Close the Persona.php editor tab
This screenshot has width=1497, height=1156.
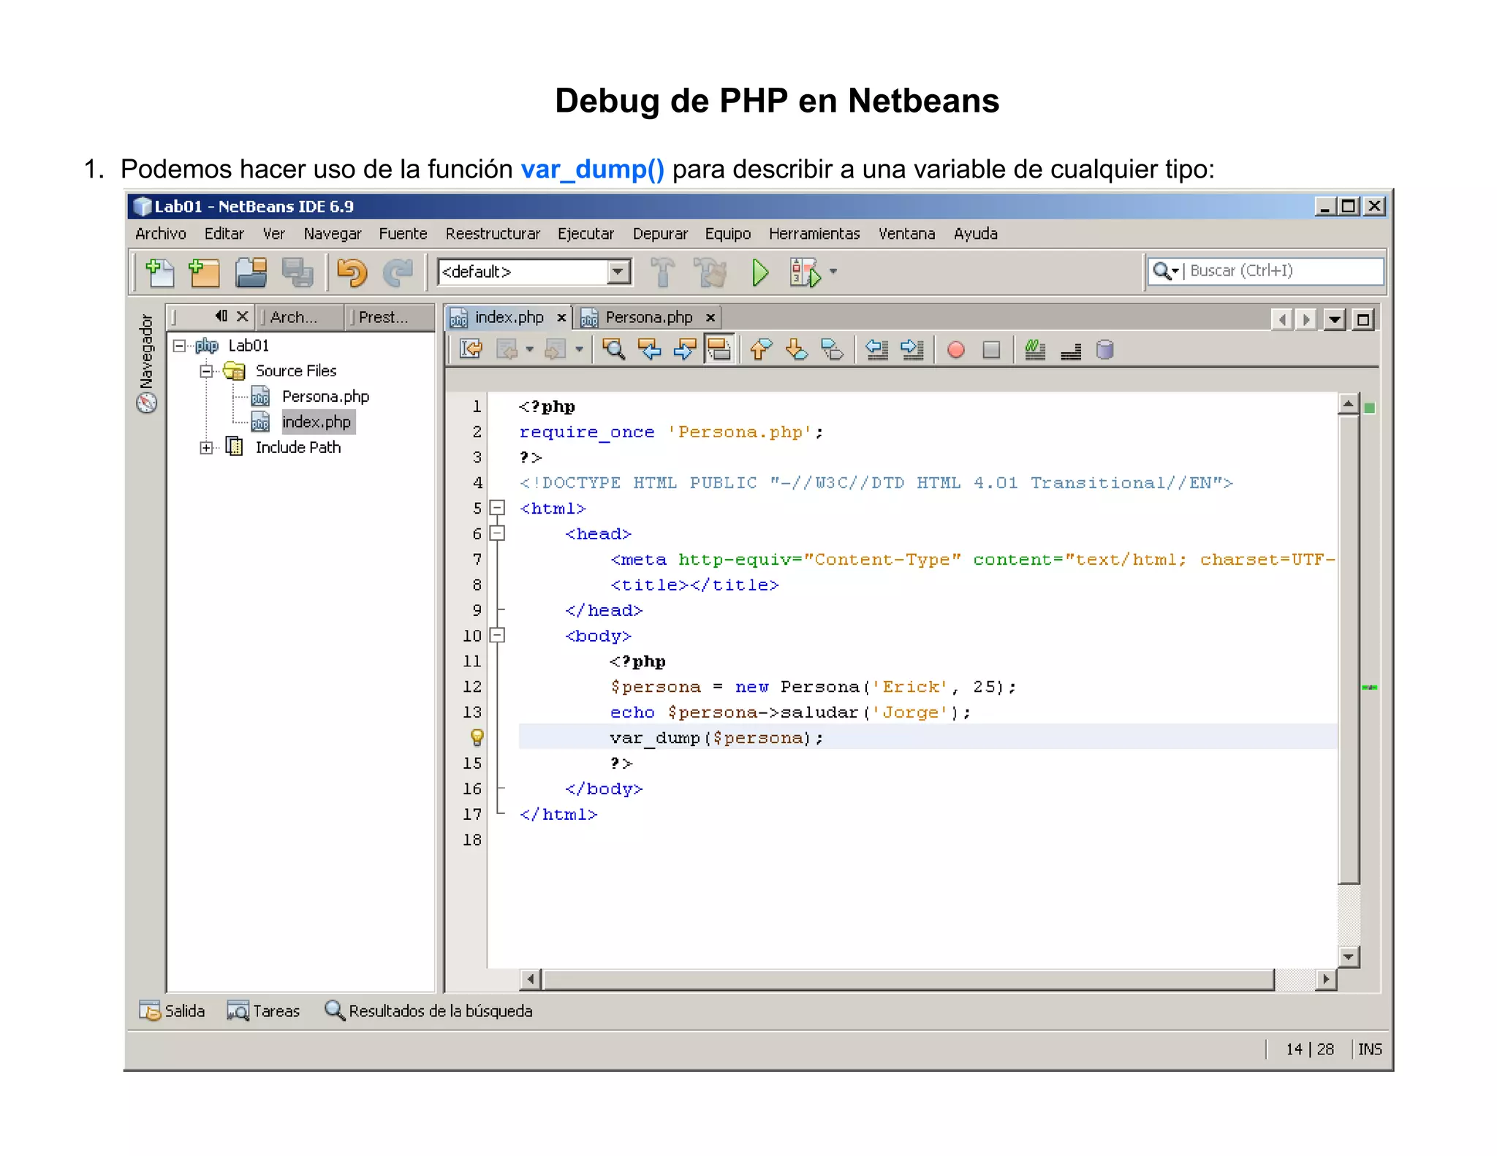coord(710,318)
